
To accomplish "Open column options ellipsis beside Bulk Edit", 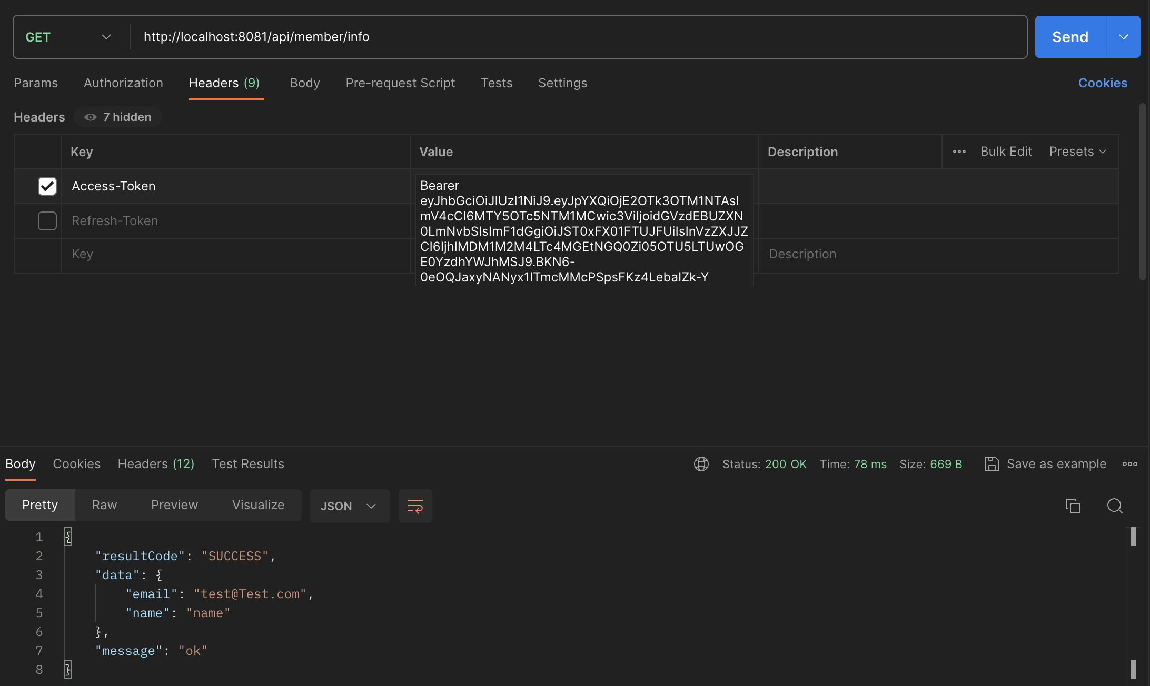I will [959, 152].
